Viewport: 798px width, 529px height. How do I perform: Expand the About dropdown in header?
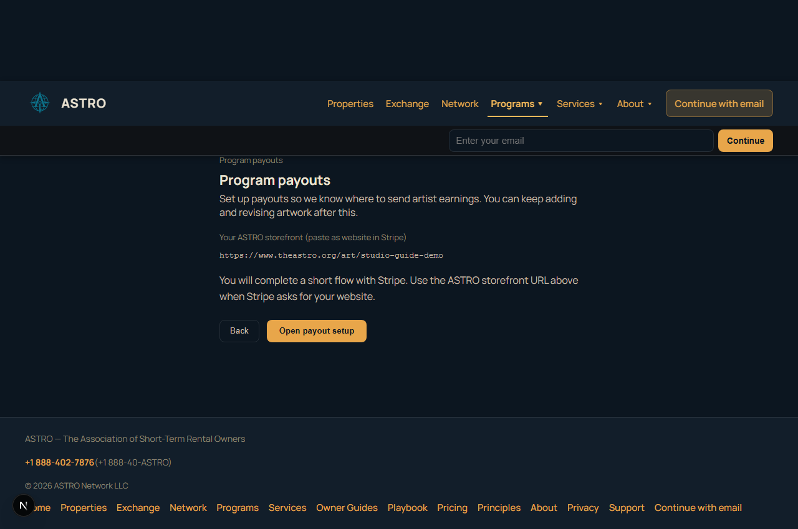(x=635, y=104)
